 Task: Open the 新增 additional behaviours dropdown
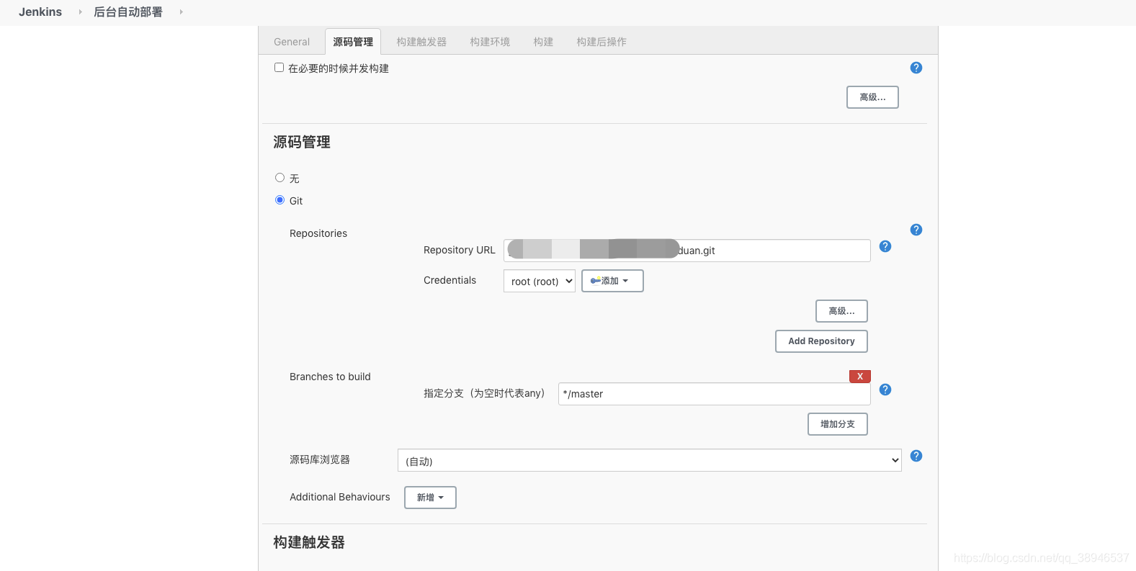430,498
